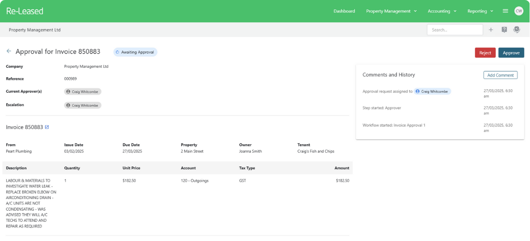Click the Property Management Ltd breadcrumb
The image size is (530, 241).
[34, 30]
